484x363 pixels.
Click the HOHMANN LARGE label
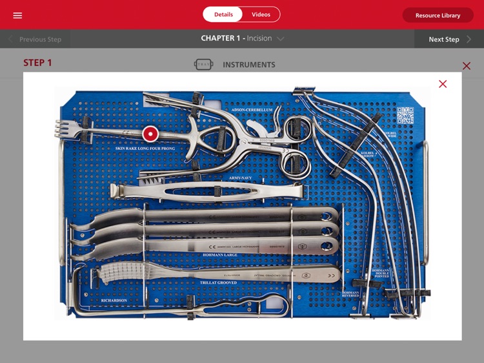220,255
